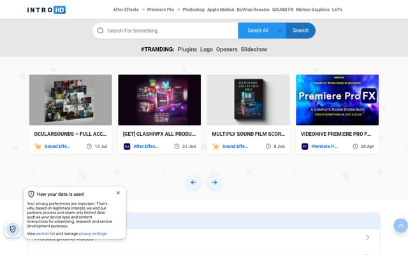Jump back to top with round arrow button
This screenshot has height=255, width=408.
[401, 226]
